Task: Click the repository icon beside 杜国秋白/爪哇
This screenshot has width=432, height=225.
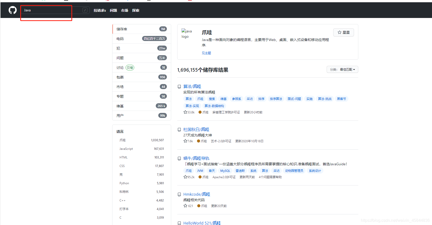Action: (x=179, y=130)
